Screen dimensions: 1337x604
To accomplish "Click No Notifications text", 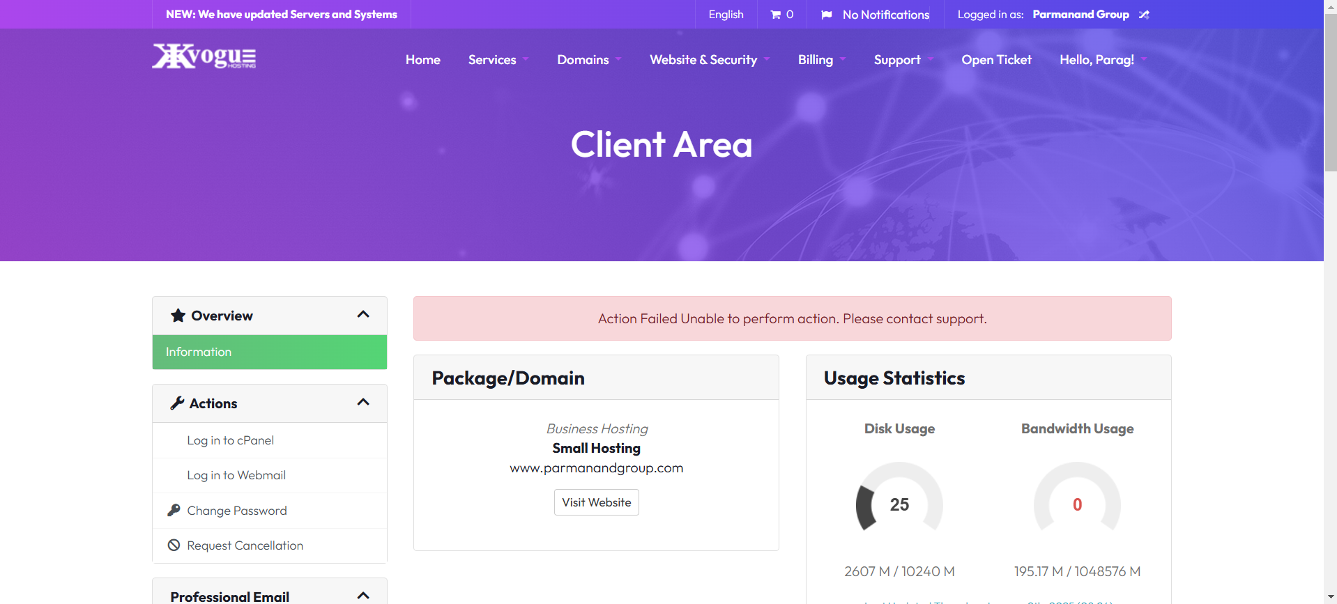I will coord(886,15).
